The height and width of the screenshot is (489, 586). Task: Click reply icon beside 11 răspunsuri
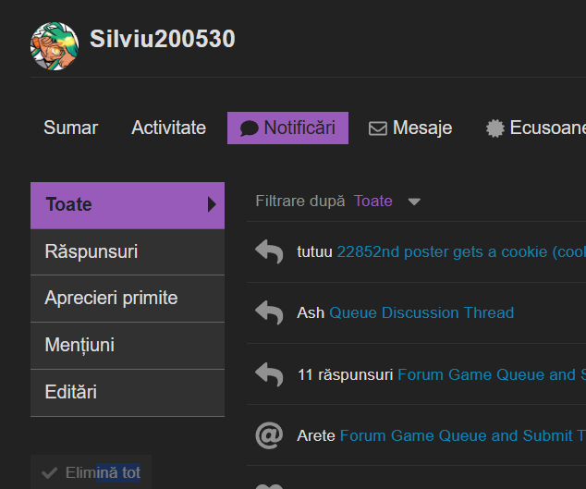(x=269, y=374)
